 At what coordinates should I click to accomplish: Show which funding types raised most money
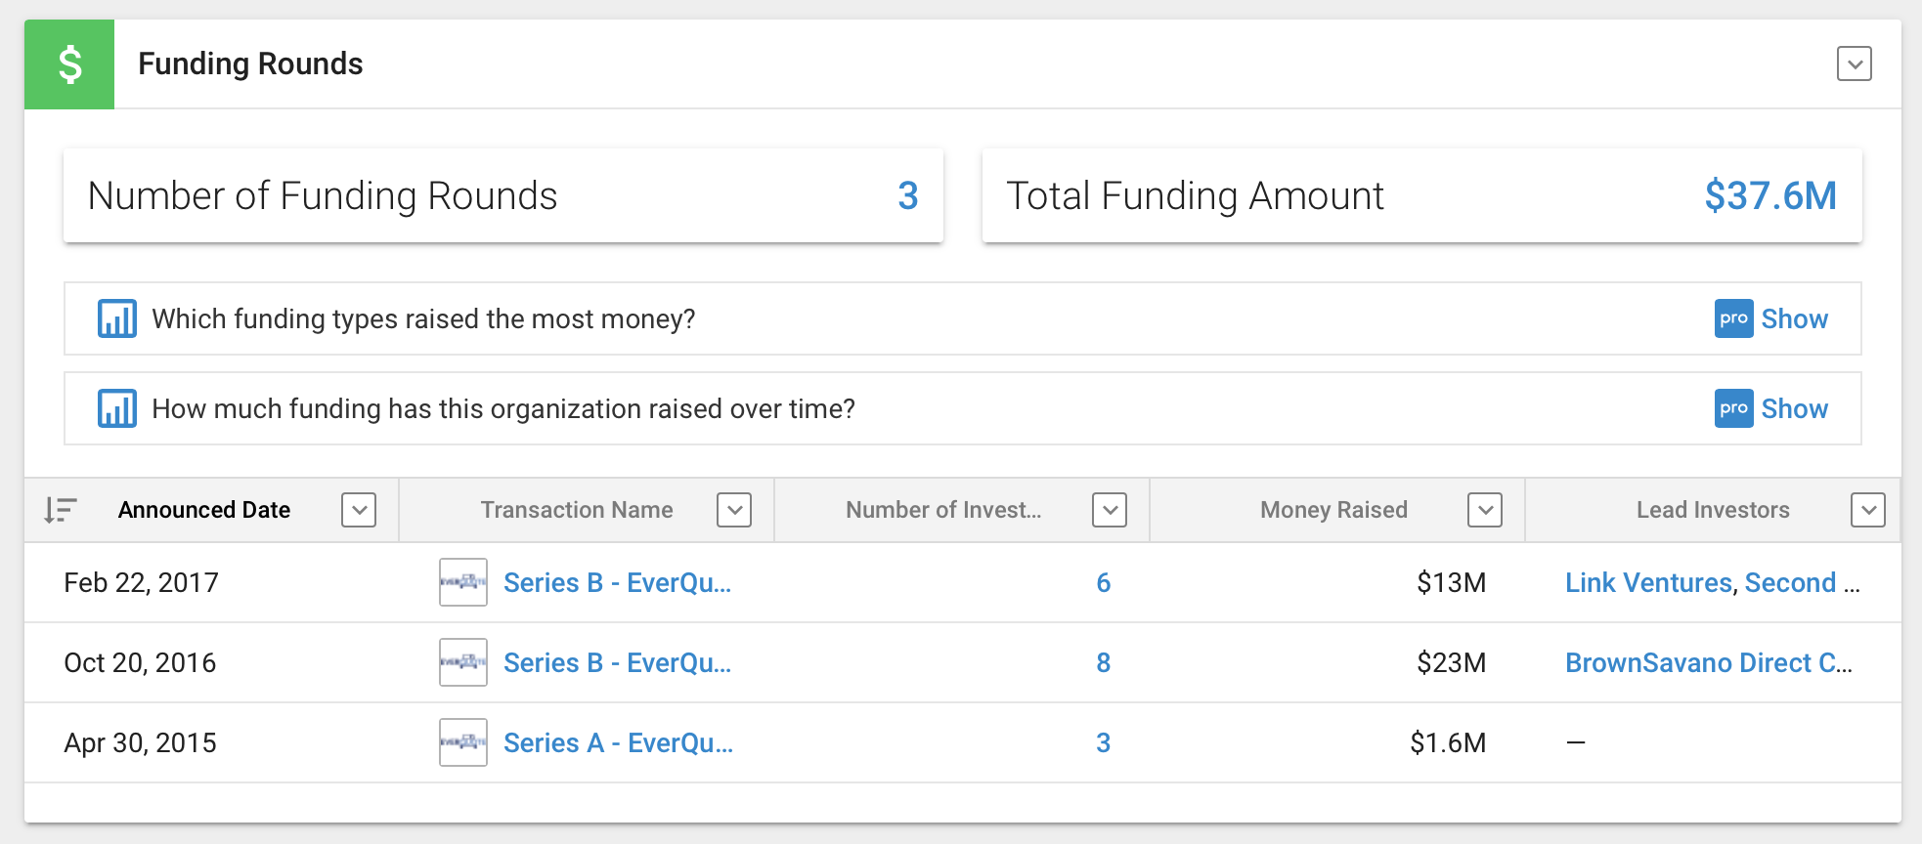(1794, 318)
